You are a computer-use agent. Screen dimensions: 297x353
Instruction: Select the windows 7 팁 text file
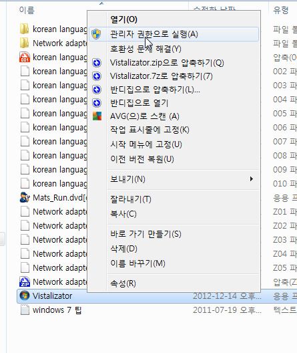point(51,310)
